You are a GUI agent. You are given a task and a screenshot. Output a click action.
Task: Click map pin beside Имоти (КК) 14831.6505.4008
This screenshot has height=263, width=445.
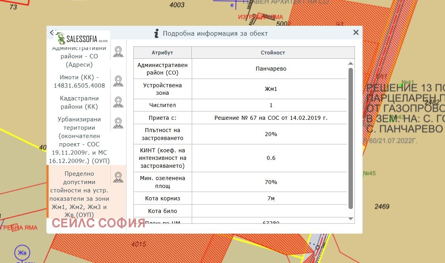[118, 81]
